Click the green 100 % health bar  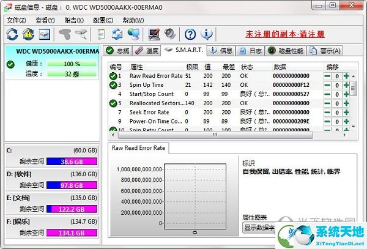(x=72, y=64)
